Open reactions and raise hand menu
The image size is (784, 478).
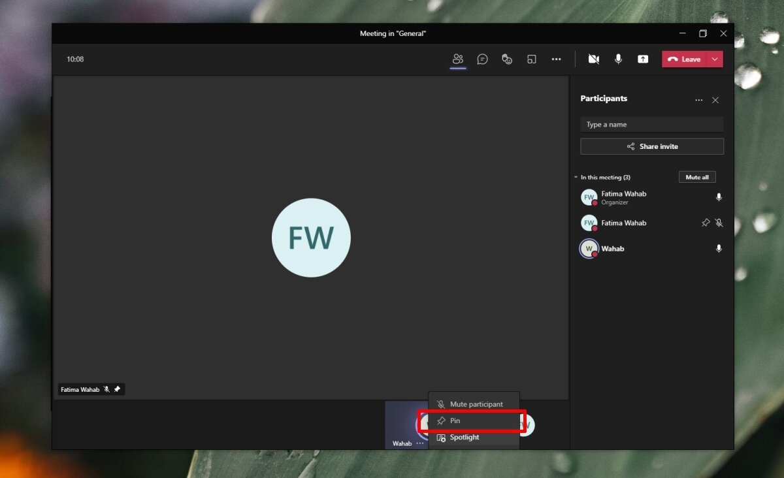coord(507,59)
